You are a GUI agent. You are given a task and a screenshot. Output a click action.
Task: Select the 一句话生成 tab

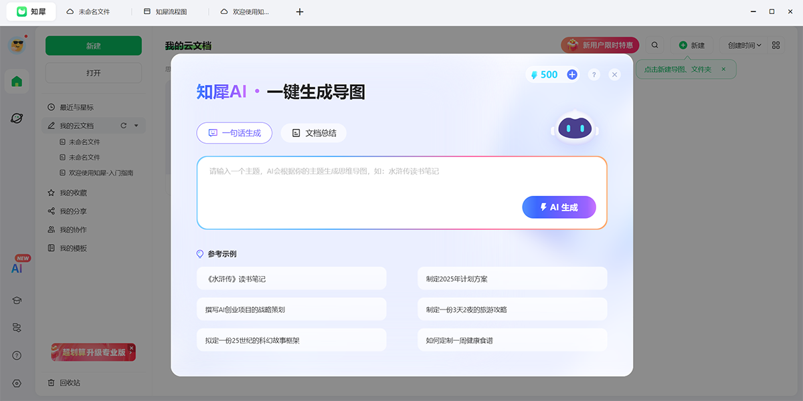click(234, 133)
